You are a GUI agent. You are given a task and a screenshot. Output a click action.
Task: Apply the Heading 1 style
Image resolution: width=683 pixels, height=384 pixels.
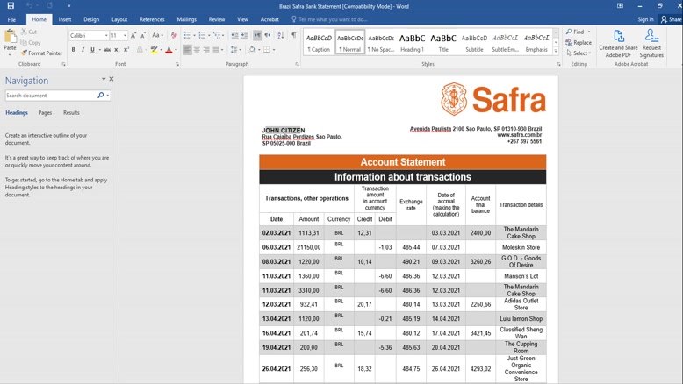pos(412,42)
